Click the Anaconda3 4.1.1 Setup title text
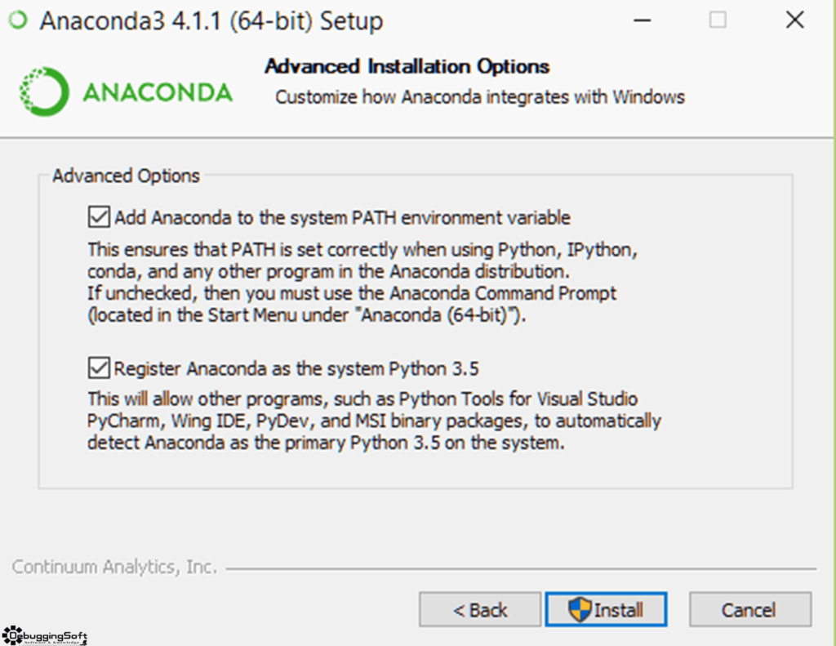Screen dimensions: 836x646 [211, 21]
